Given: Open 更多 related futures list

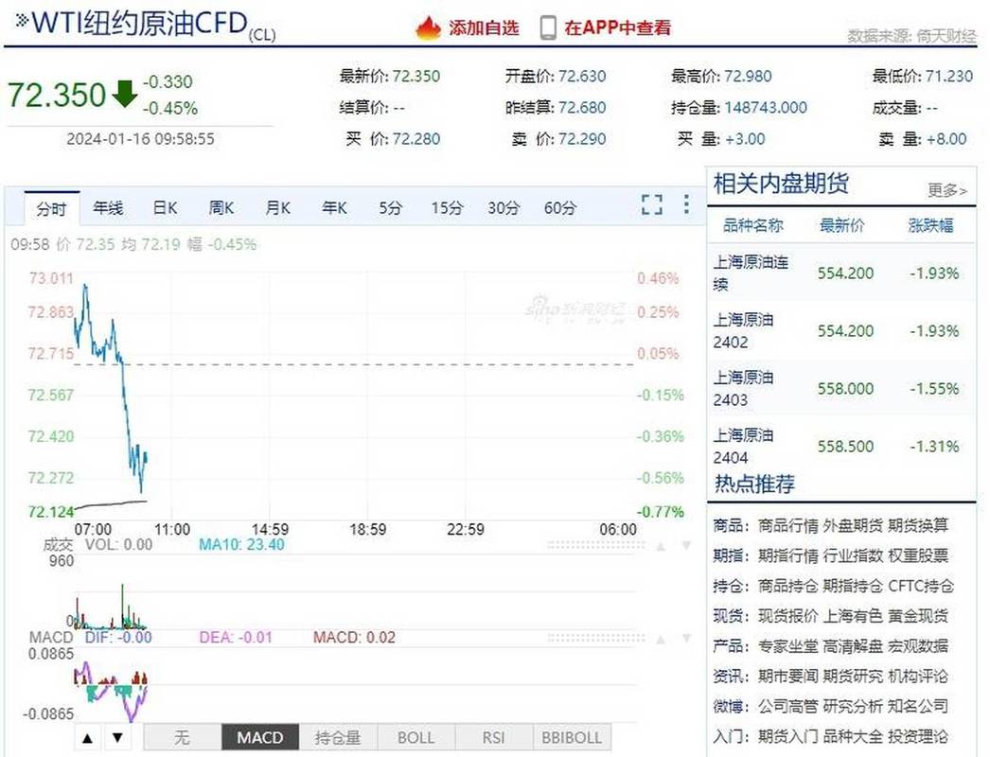Looking at the screenshot, I should 946,189.
